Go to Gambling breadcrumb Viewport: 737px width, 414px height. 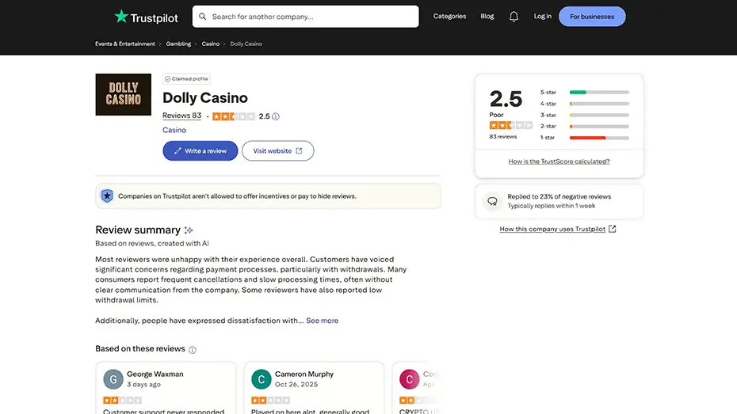point(178,44)
